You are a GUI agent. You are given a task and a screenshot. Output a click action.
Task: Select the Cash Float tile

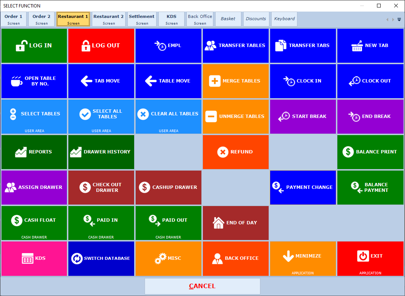[34, 223]
